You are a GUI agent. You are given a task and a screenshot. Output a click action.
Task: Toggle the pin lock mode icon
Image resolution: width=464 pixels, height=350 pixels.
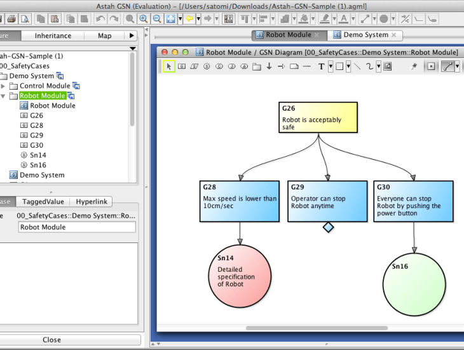(414, 66)
